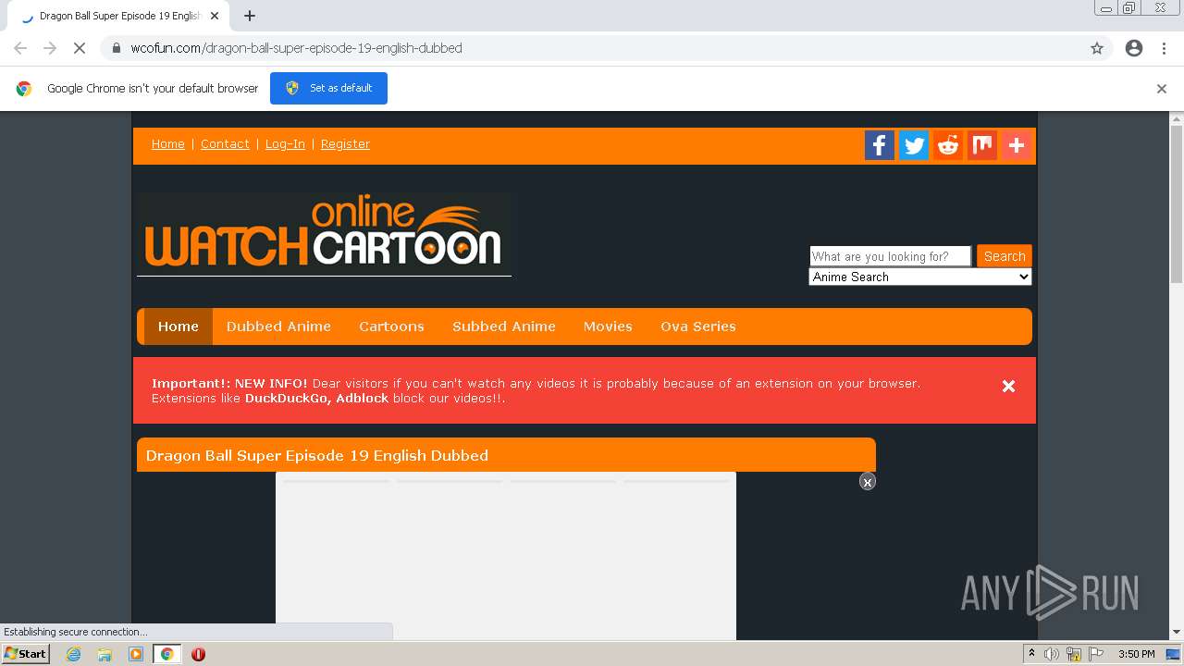This screenshot has height=666, width=1184.
Task: Go forward to next page
Action: 50,48
